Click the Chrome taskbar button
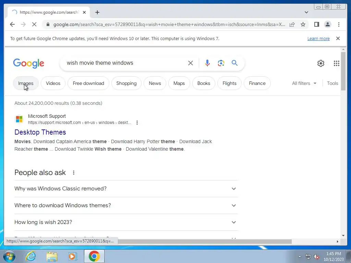 (x=94, y=256)
